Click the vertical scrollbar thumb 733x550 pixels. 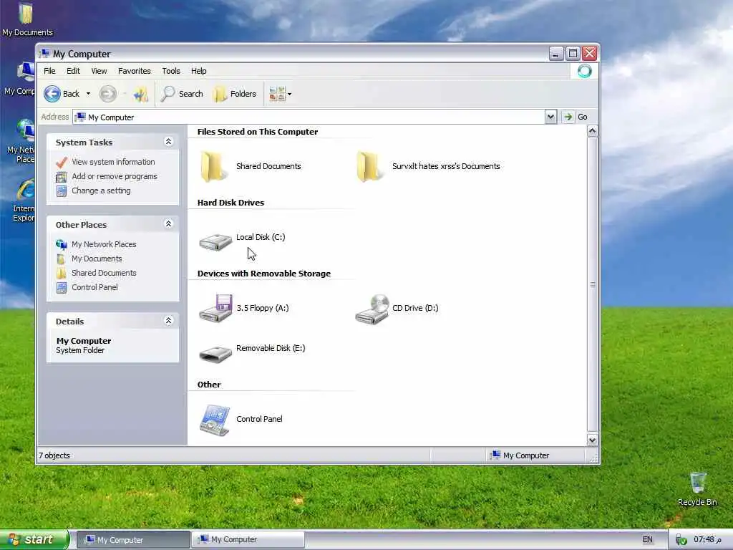(x=592, y=284)
